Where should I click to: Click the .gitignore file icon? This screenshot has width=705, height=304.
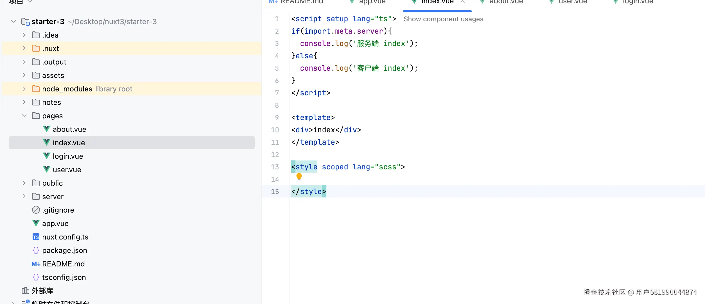point(36,210)
